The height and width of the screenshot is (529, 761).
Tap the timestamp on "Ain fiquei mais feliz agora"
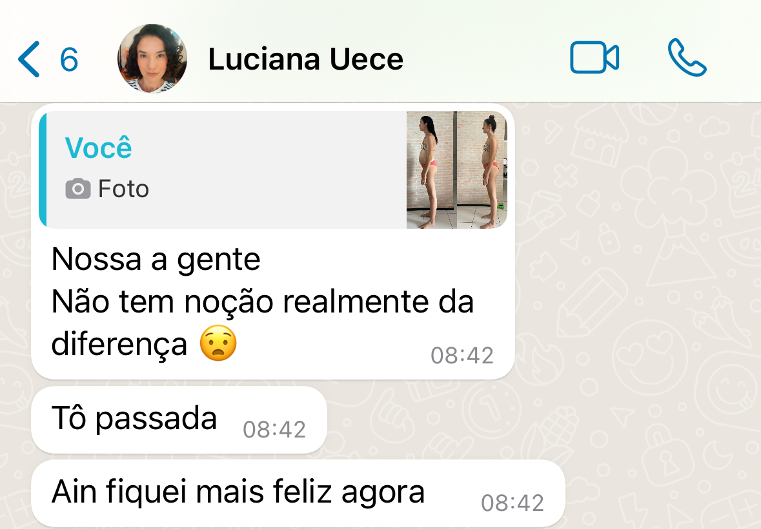tap(512, 503)
